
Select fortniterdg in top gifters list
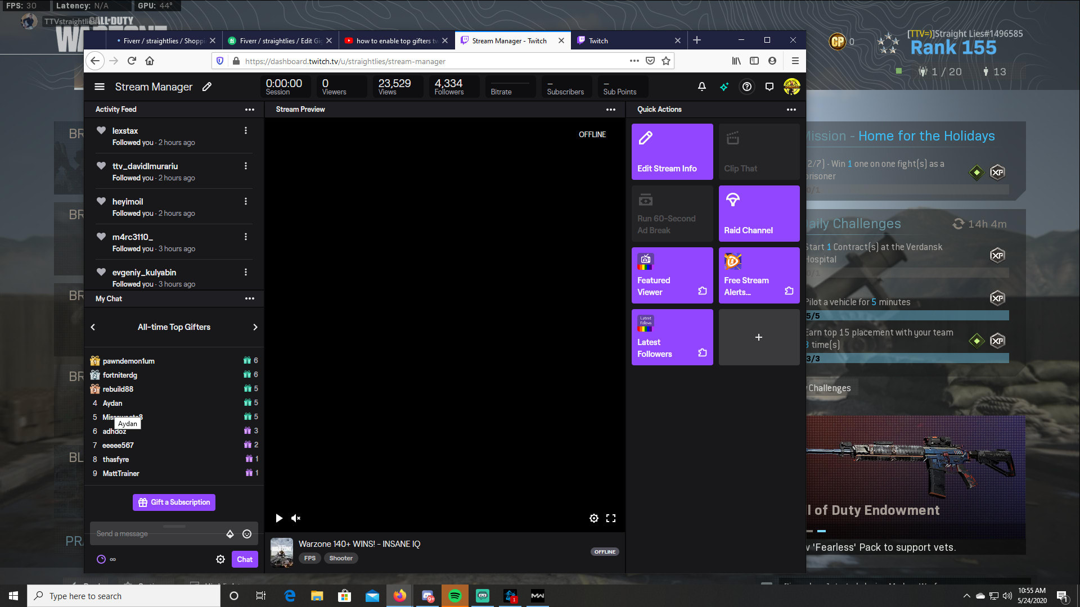(x=120, y=375)
